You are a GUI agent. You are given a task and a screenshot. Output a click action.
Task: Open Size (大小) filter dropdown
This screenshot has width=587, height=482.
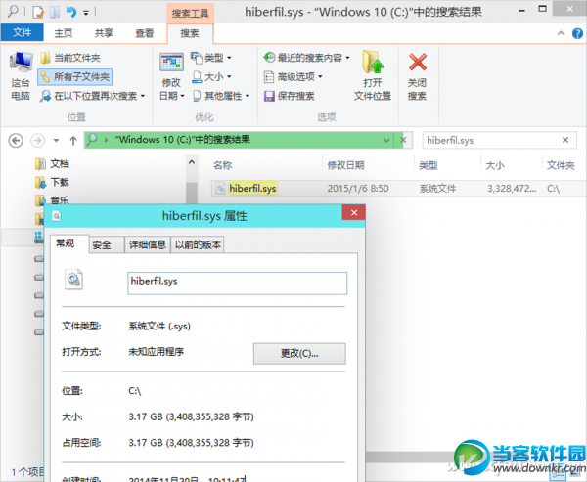click(x=211, y=77)
